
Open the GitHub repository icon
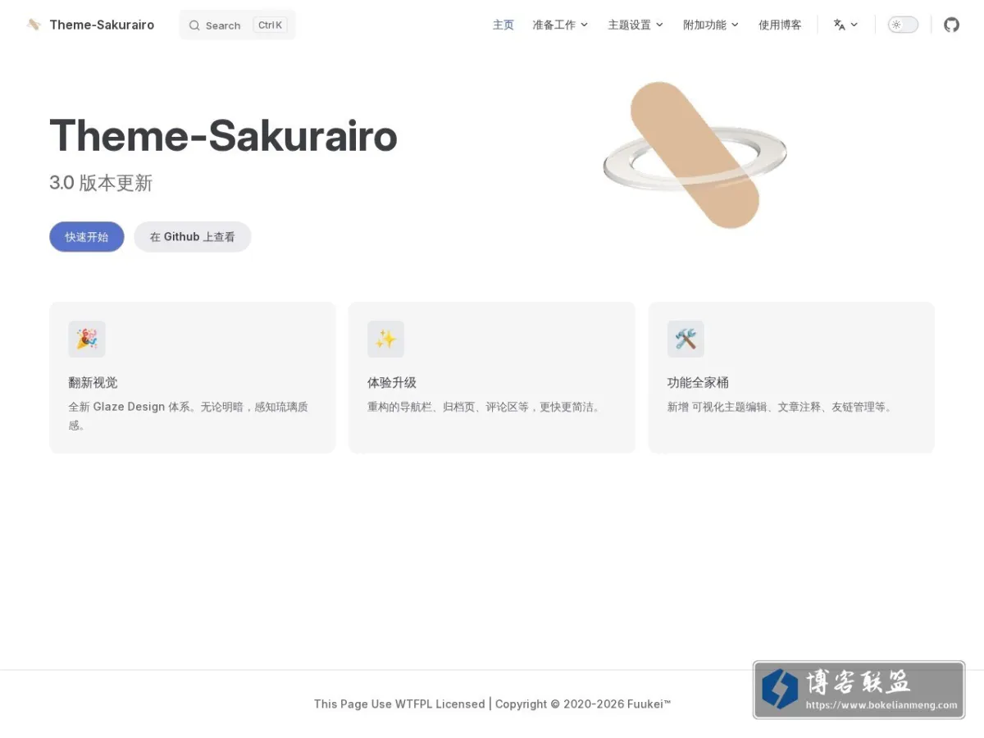[x=951, y=25]
